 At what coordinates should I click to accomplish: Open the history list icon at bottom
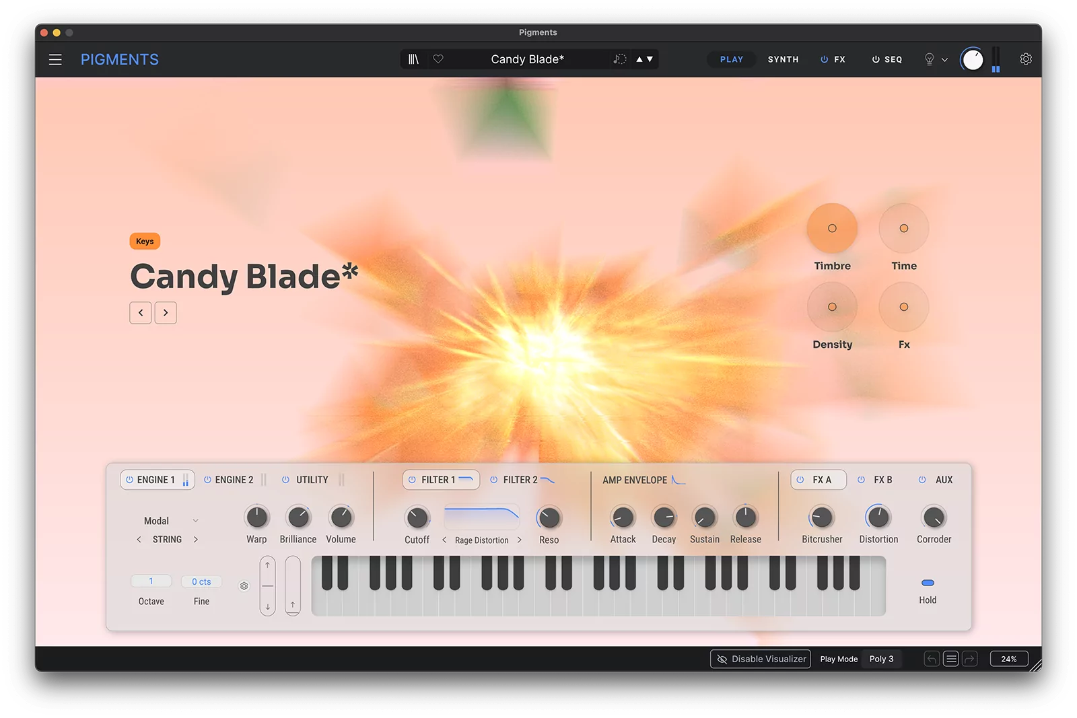[x=950, y=659]
